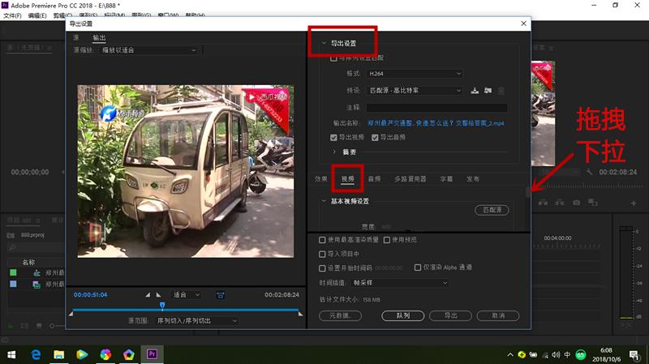Open the 预设 preset dropdown
The width and height of the screenshot is (649, 364).
415,91
